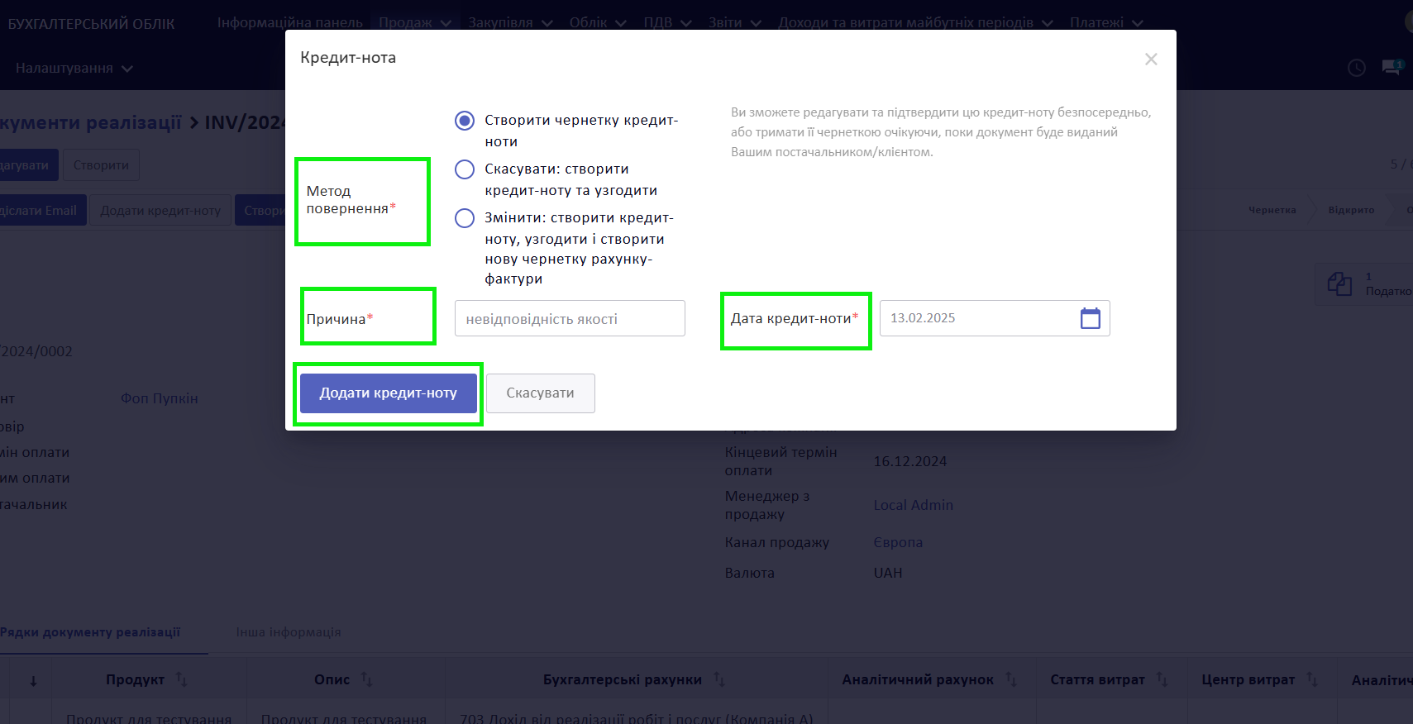Sort by Центр витрат column icon

pos(1313,679)
